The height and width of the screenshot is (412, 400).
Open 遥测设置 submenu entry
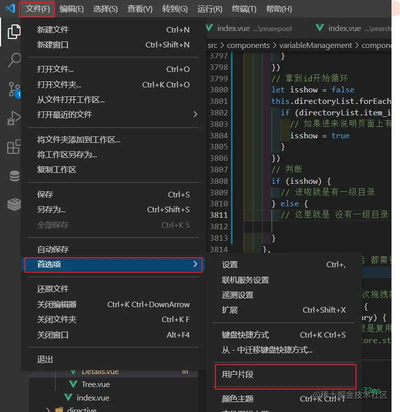click(x=283, y=295)
